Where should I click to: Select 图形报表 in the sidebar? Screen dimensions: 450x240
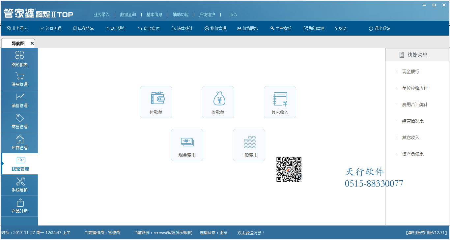(19, 59)
